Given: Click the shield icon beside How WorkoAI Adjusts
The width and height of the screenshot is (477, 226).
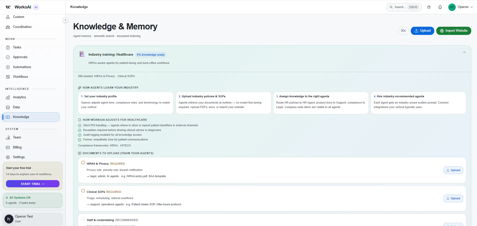Looking at the screenshot, I should 79,120.
